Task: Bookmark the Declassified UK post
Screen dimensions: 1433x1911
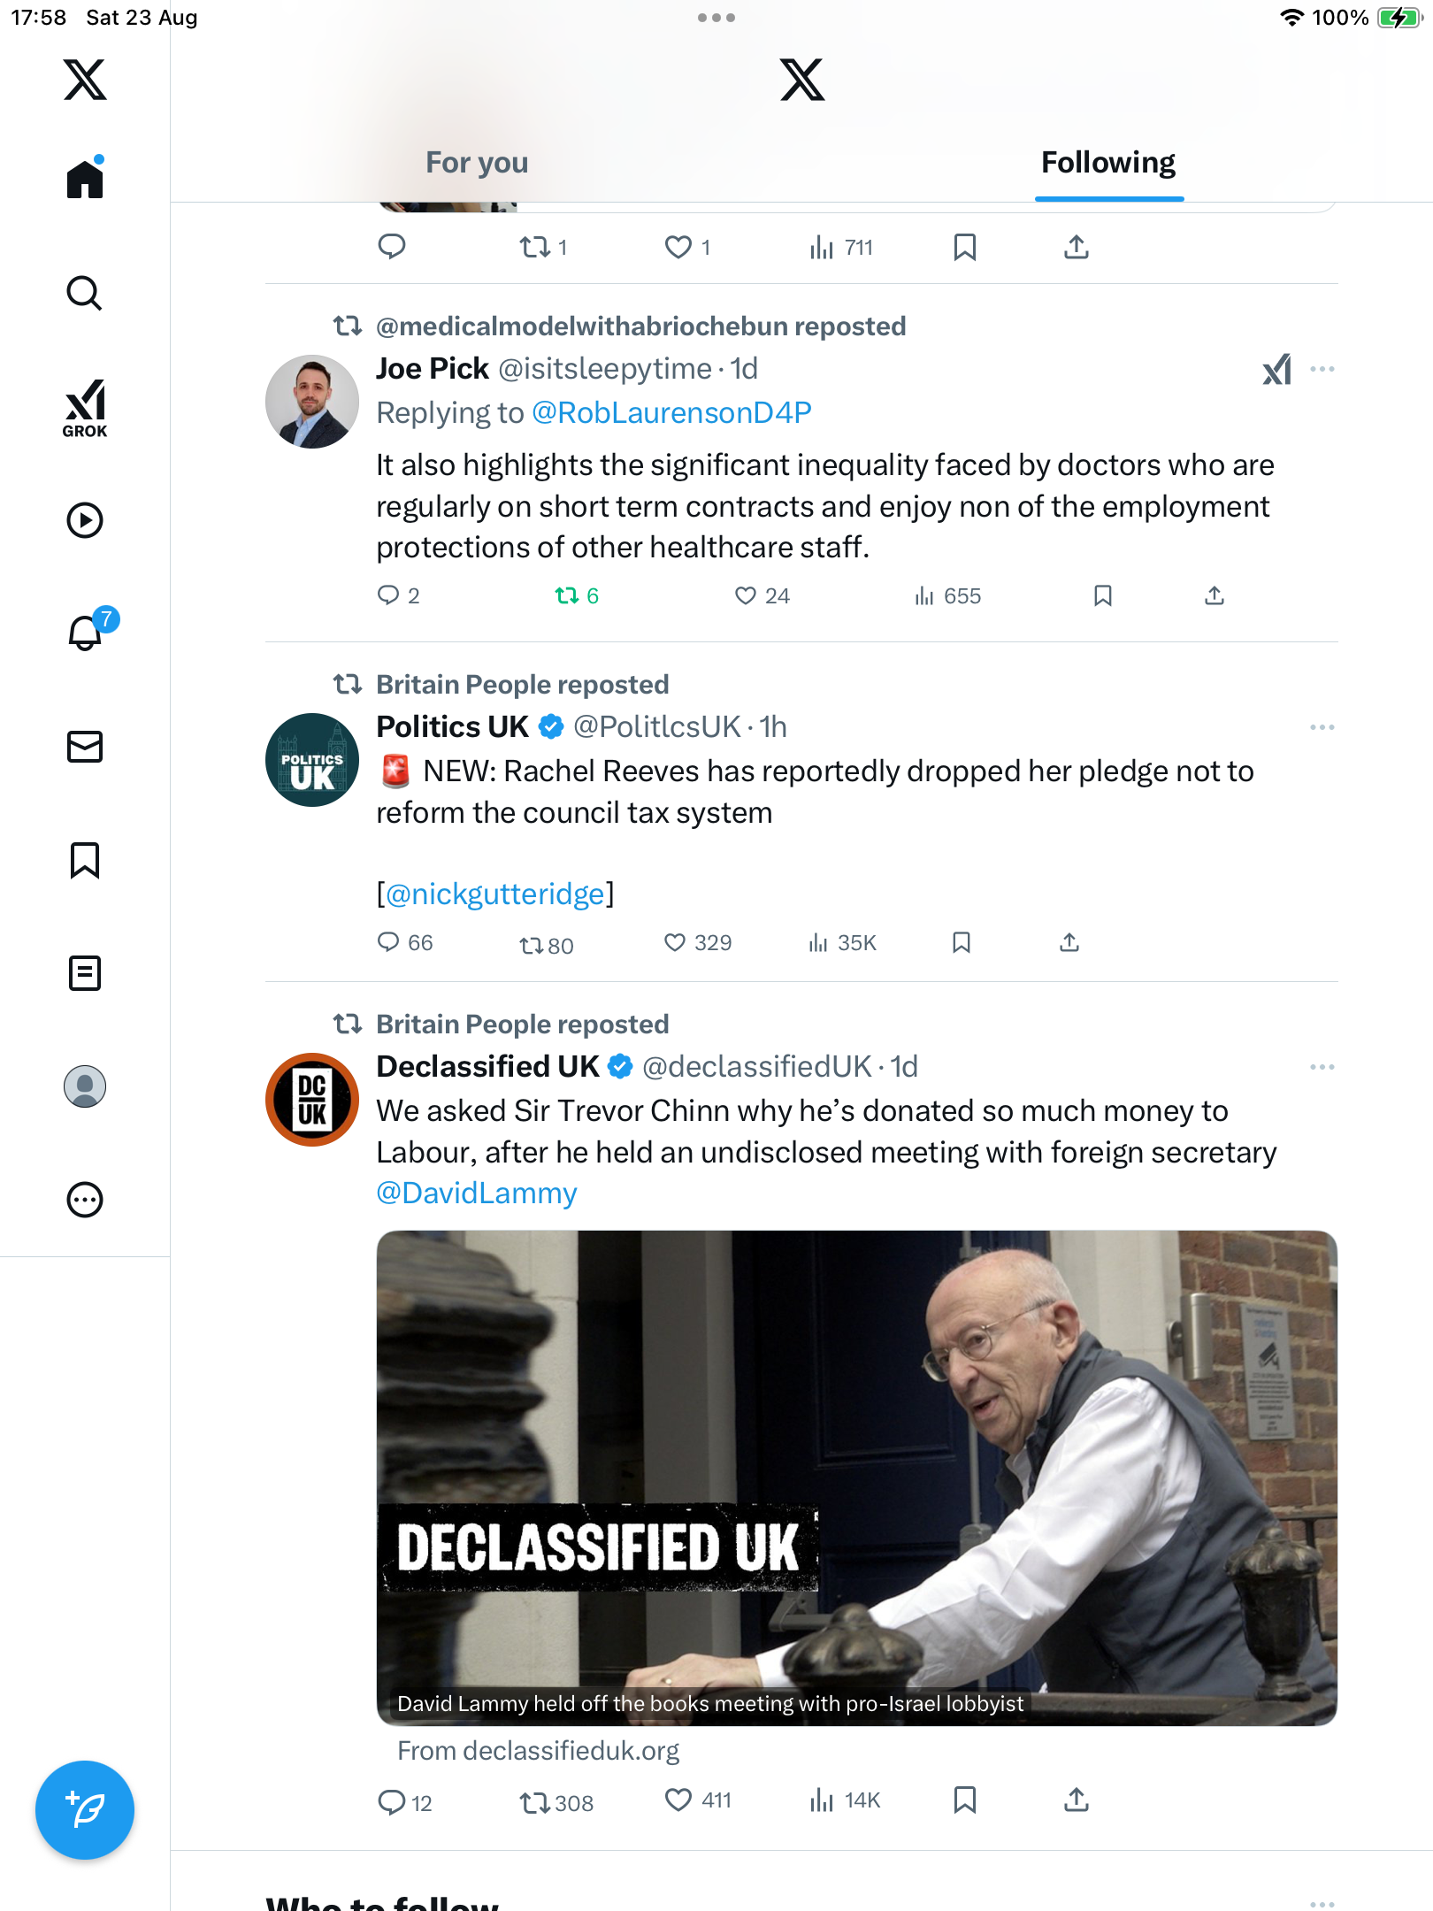Action: point(965,1800)
